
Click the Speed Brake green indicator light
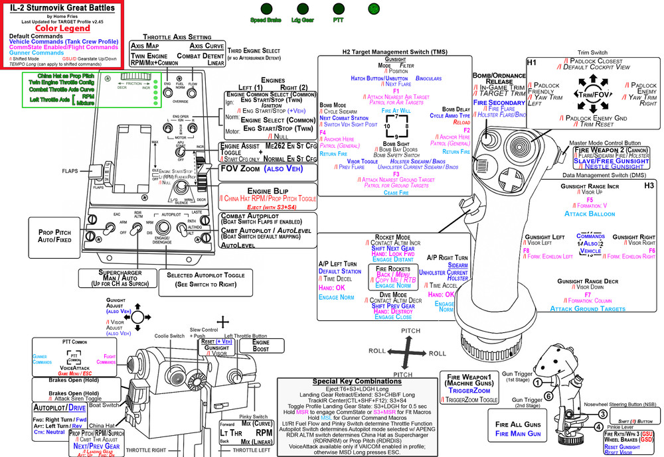(266, 9)
